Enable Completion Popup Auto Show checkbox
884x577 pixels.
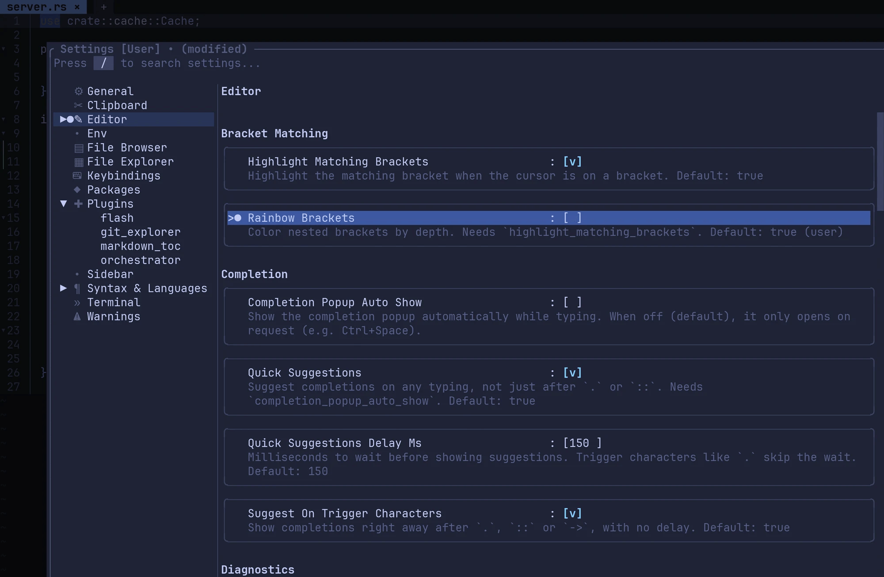(572, 302)
